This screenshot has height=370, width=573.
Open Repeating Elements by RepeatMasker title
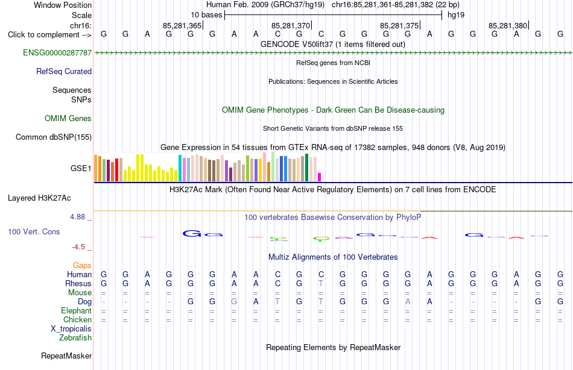click(x=333, y=347)
